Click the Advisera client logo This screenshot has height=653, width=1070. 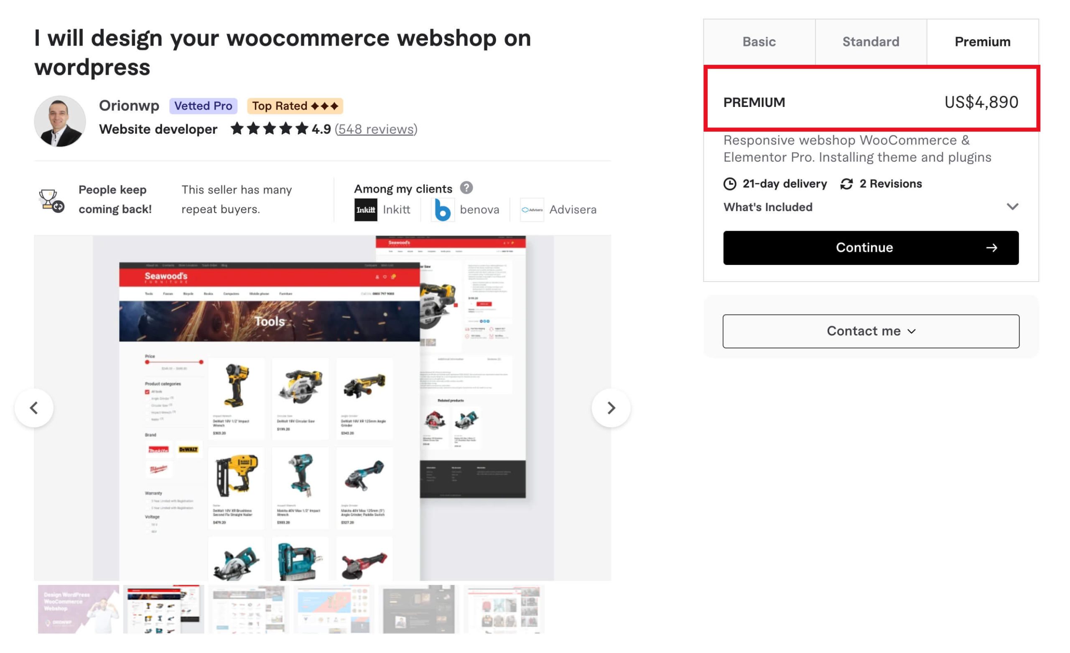pyautogui.click(x=532, y=210)
